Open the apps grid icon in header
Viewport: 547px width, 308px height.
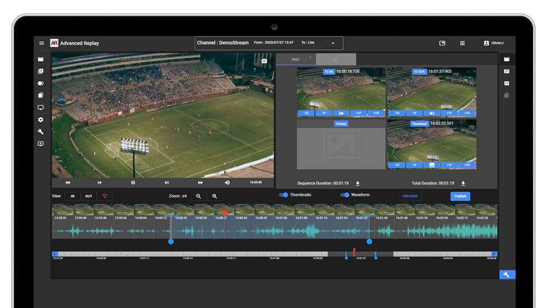462,43
